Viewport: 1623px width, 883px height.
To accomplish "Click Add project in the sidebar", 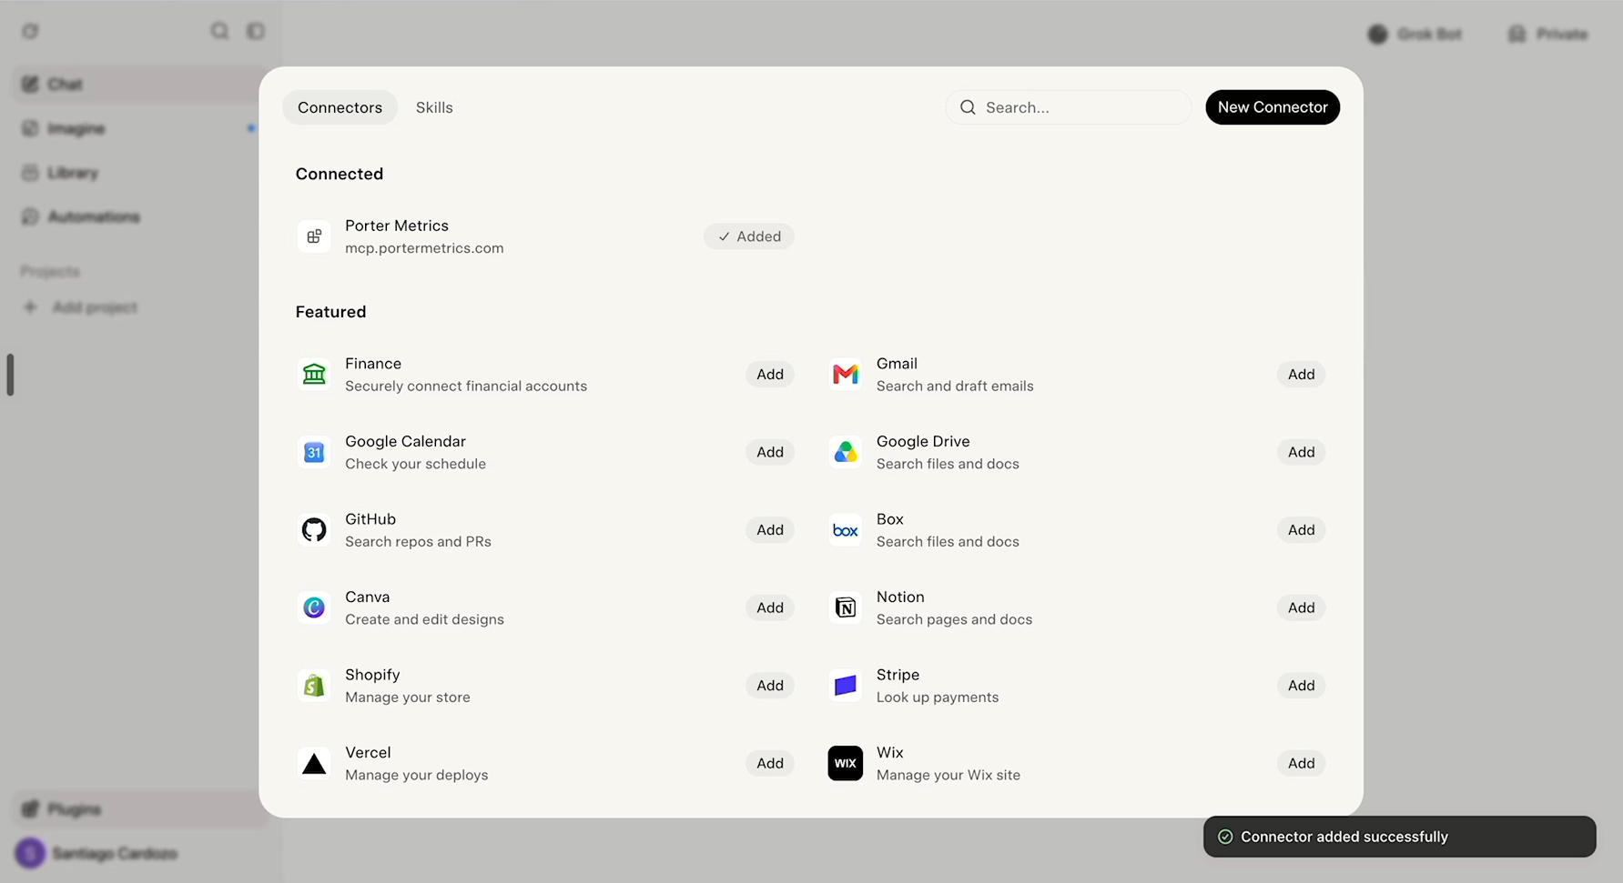I will pos(82,307).
